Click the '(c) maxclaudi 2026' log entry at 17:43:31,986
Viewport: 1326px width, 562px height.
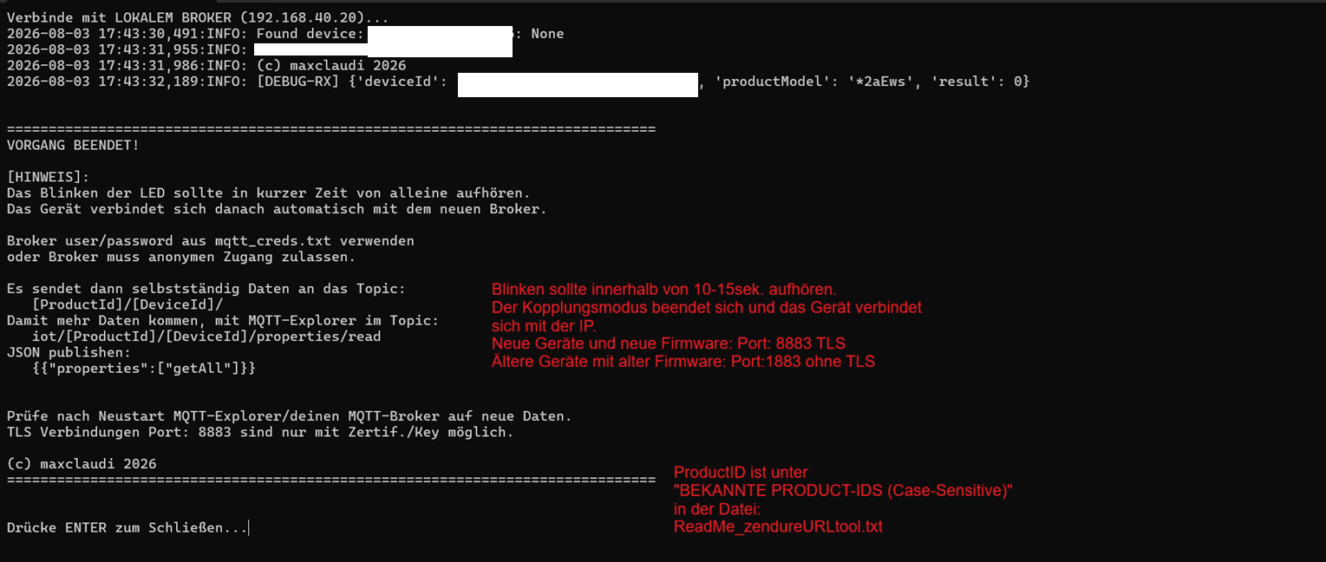coord(206,65)
